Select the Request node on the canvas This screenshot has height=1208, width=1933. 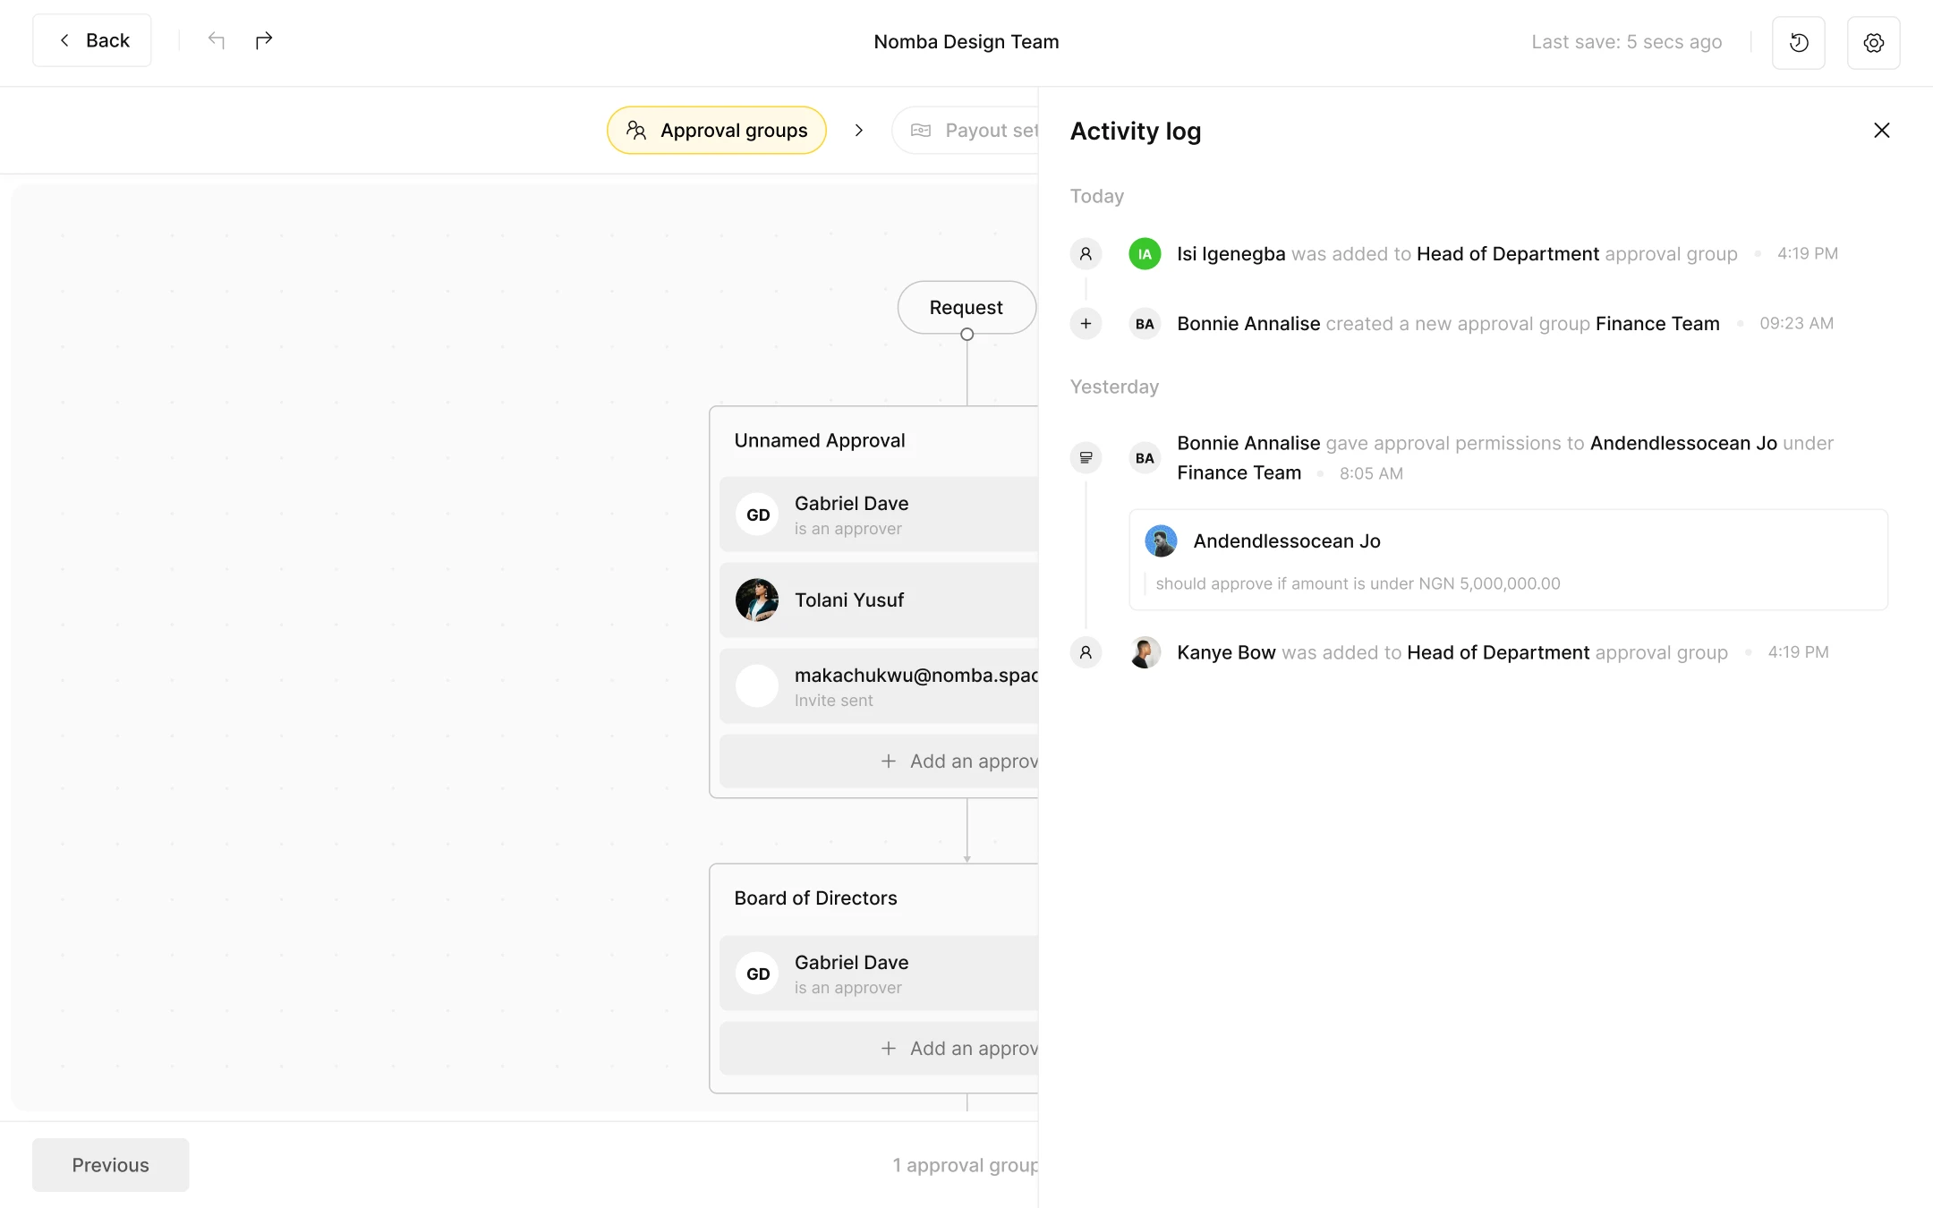tap(966, 307)
